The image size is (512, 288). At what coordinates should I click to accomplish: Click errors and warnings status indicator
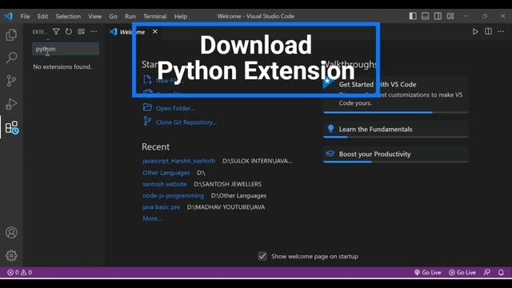point(19,272)
